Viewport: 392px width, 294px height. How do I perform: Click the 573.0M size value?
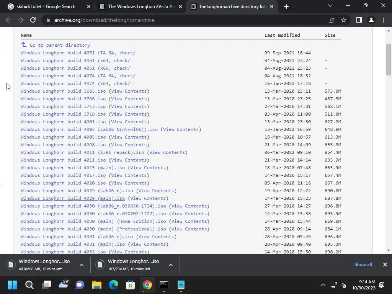coord(333,91)
